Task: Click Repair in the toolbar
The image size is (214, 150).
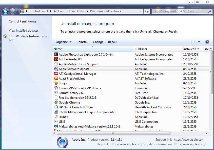Action: pyautogui.click(x=112, y=42)
